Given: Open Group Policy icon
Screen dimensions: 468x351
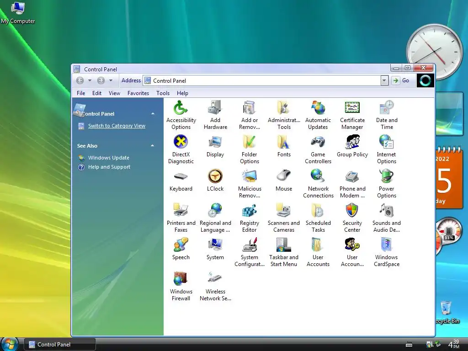Looking at the screenshot, I should [352, 142].
